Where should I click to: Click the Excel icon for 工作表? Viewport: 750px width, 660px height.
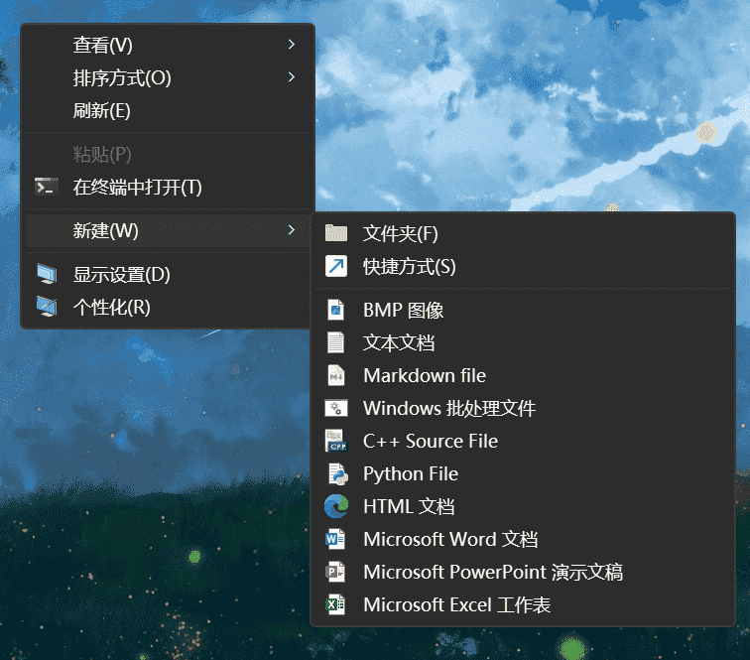pos(336,604)
